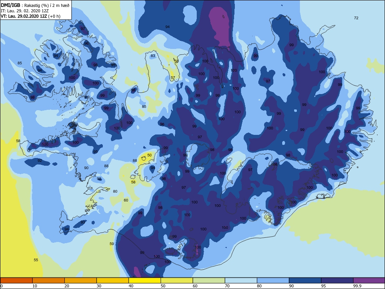Click the orange 10-20 legend swatch
This screenshot has width=385, height=289.
point(49,281)
